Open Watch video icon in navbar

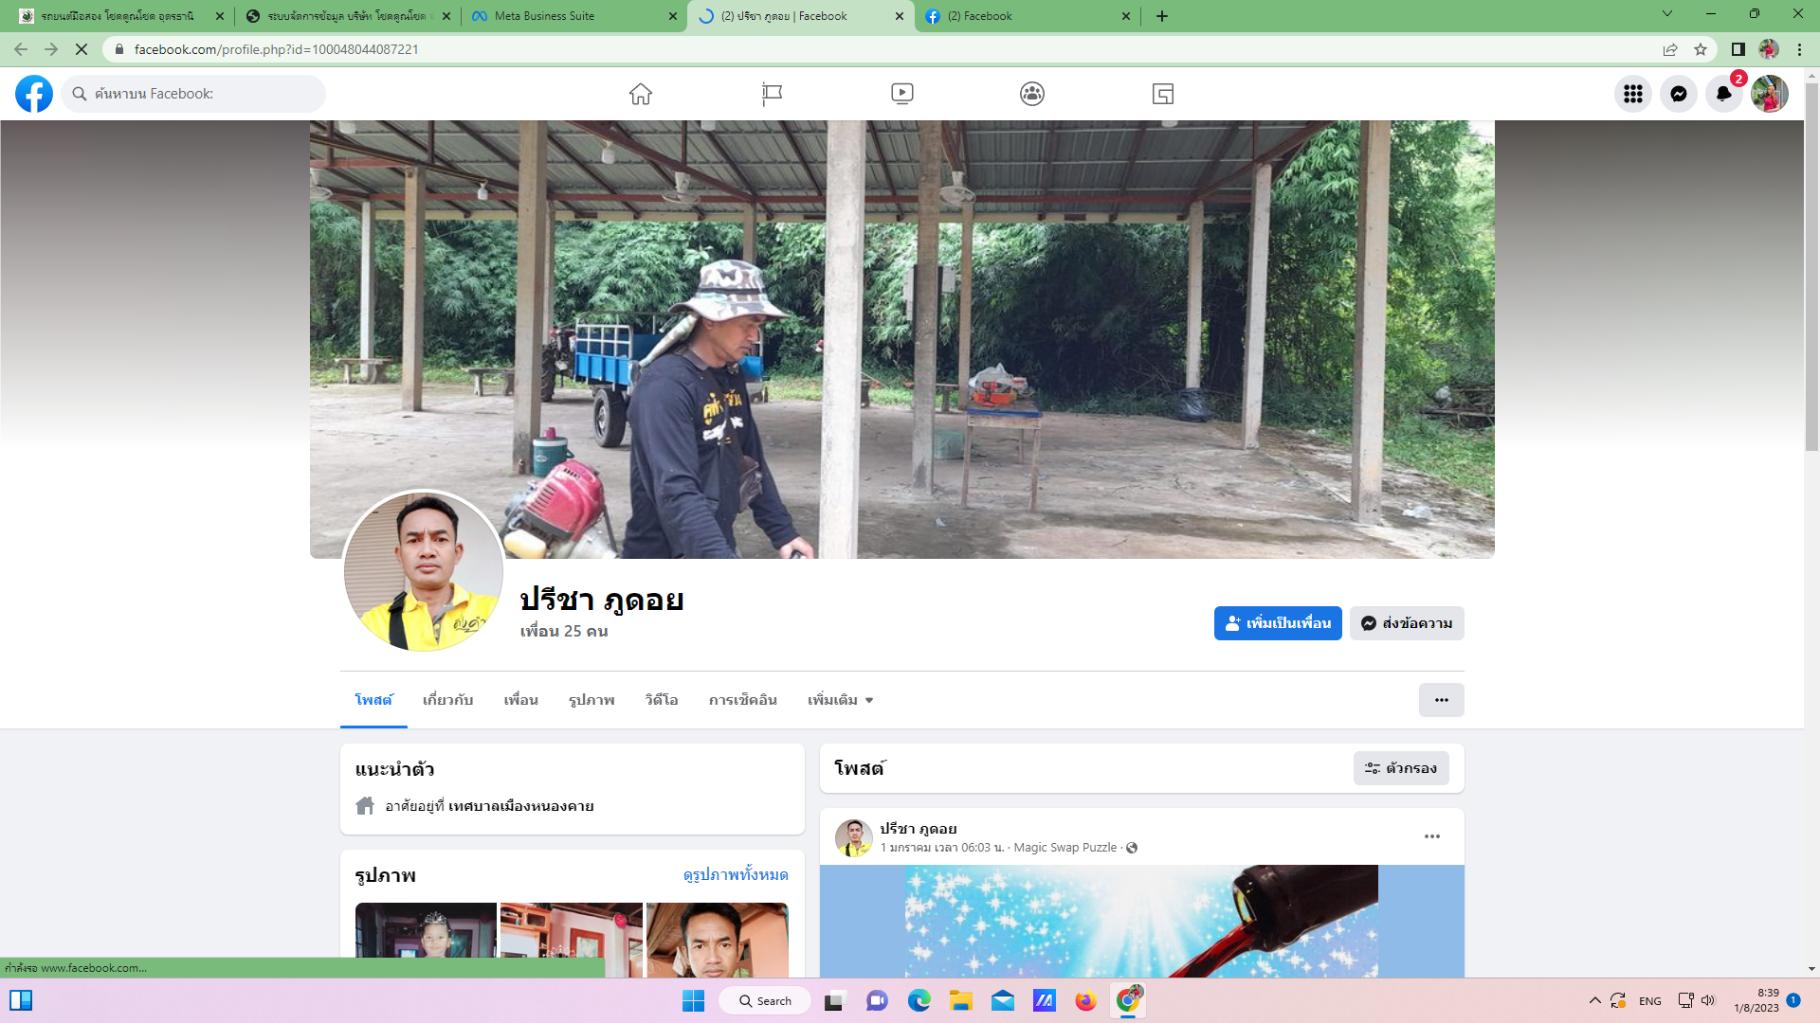coord(901,94)
